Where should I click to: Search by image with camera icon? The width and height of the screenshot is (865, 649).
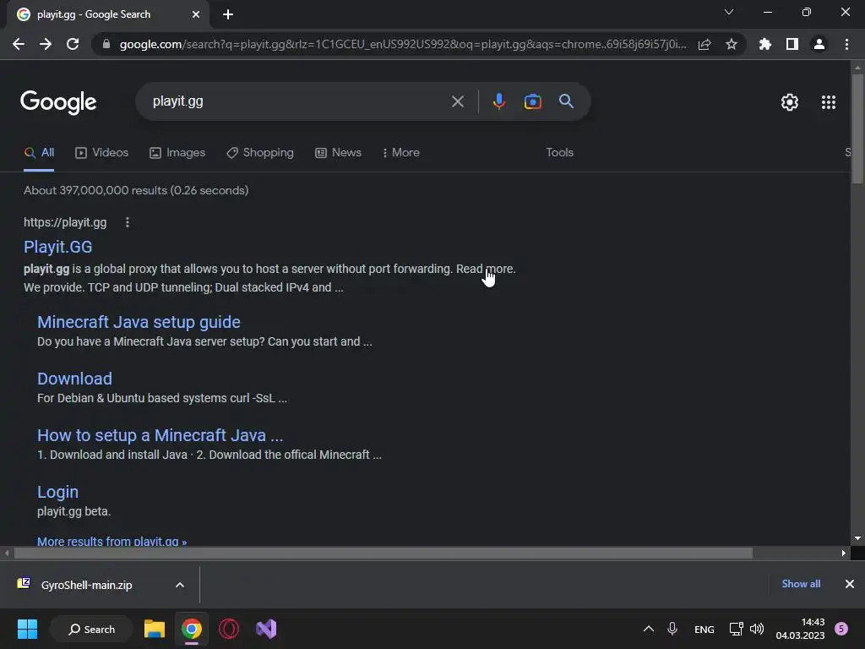532,101
